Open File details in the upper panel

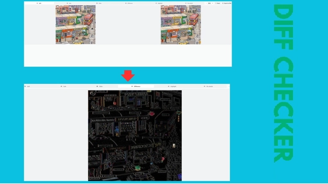(x=189, y=3)
